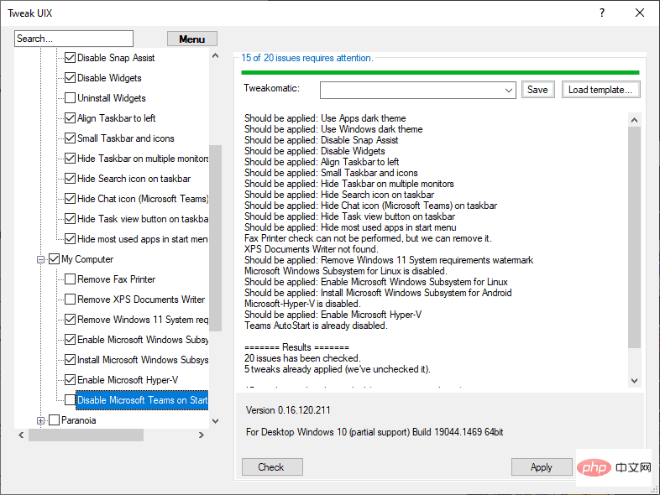Collapse the My Computer tree node
This screenshot has width=660, height=495.
click(x=40, y=259)
